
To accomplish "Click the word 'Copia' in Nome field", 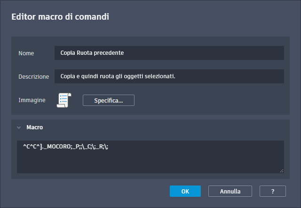I will pos(68,53).
